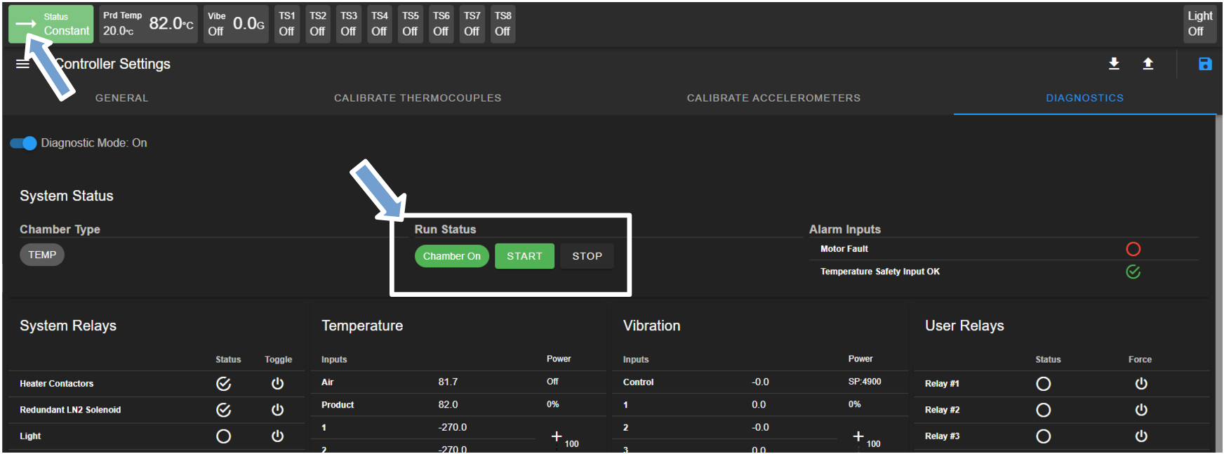Force Relay #3 power icon
Screen dimensions: 1224x454
1141,436
